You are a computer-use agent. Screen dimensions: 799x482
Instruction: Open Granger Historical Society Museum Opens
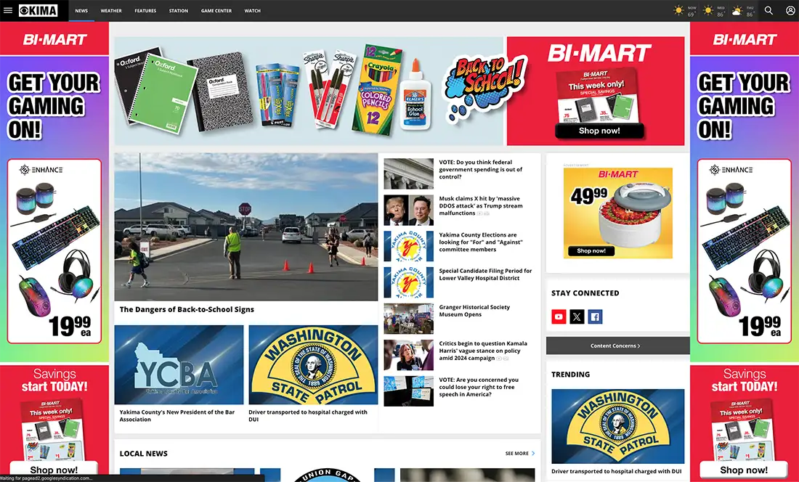(x=474, y=311)
